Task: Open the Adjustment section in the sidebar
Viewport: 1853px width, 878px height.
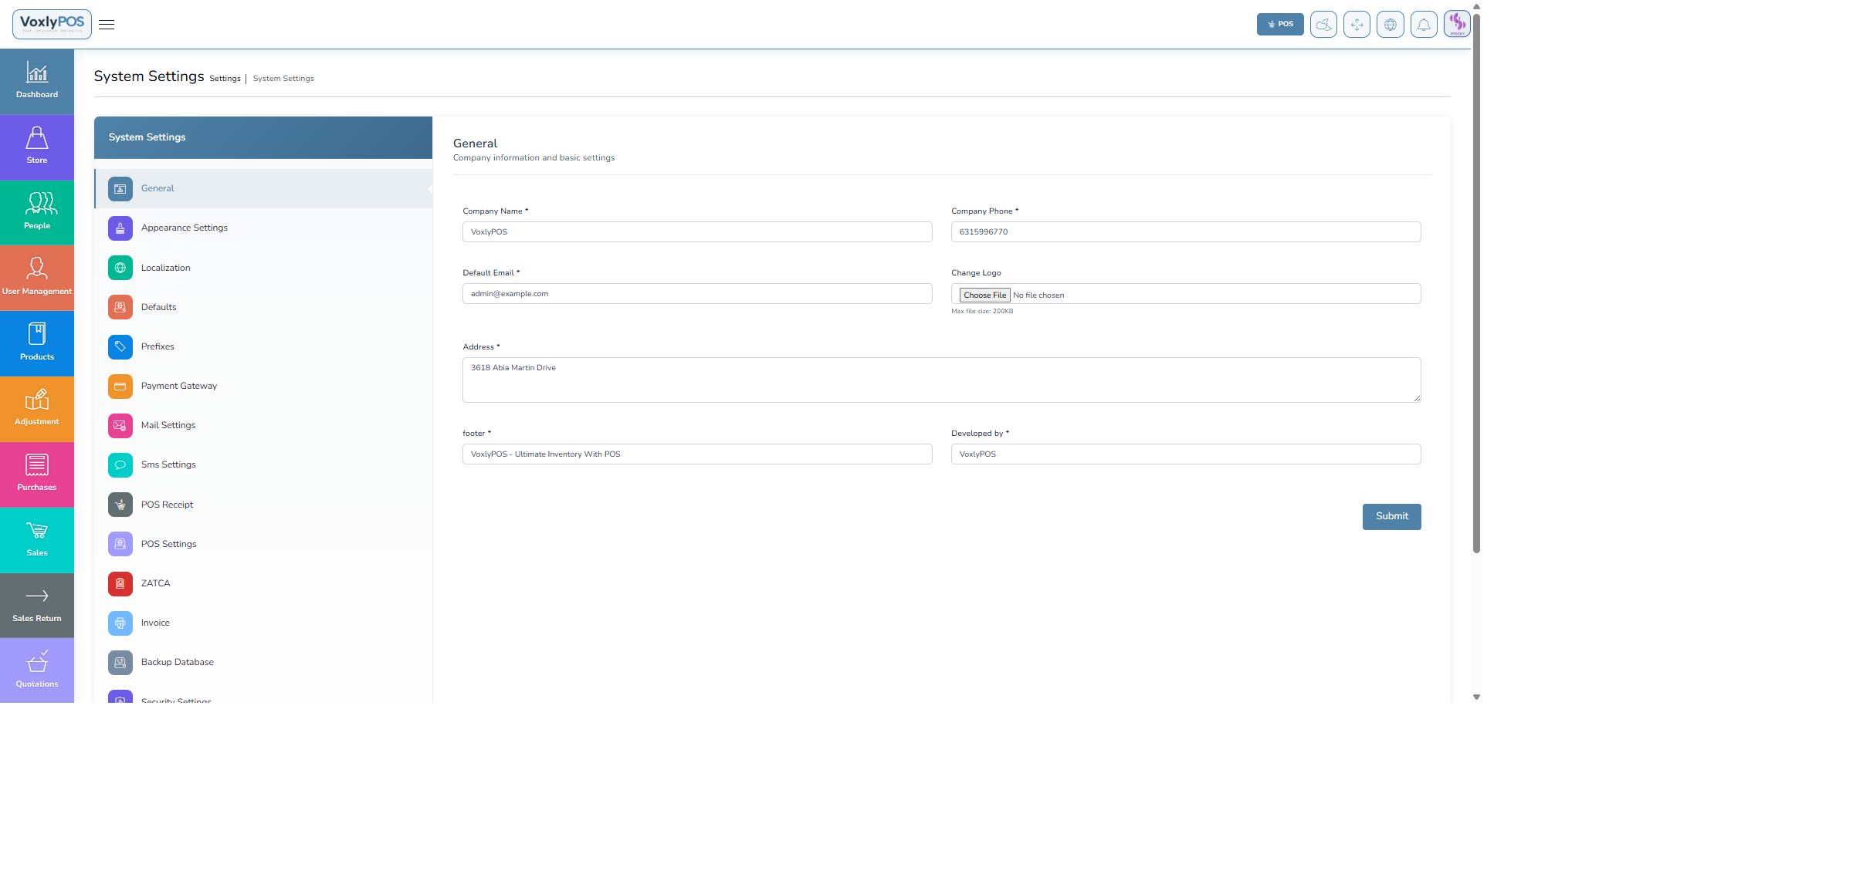Action: pos(36,408)
